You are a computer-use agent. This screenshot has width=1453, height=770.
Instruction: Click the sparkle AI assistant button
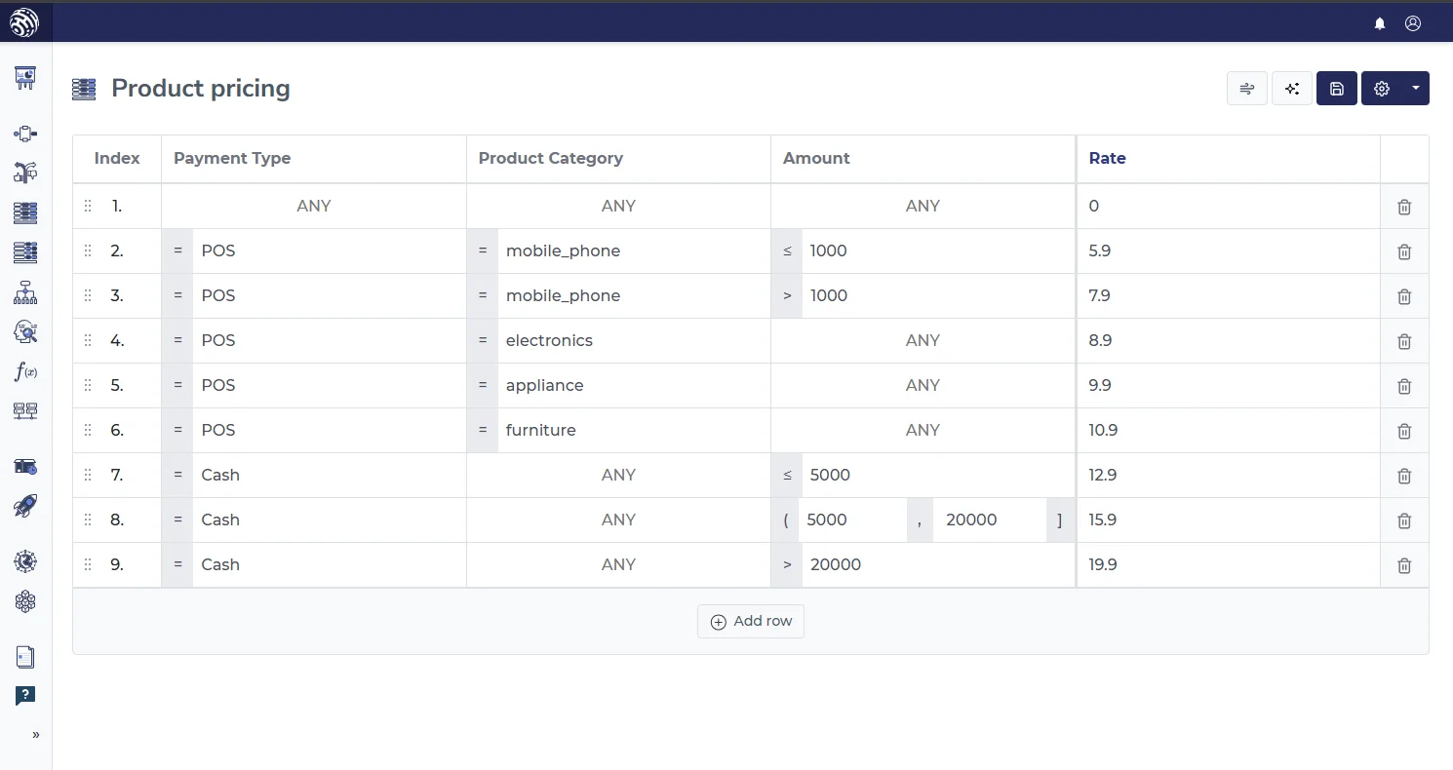click(1292, 89)
